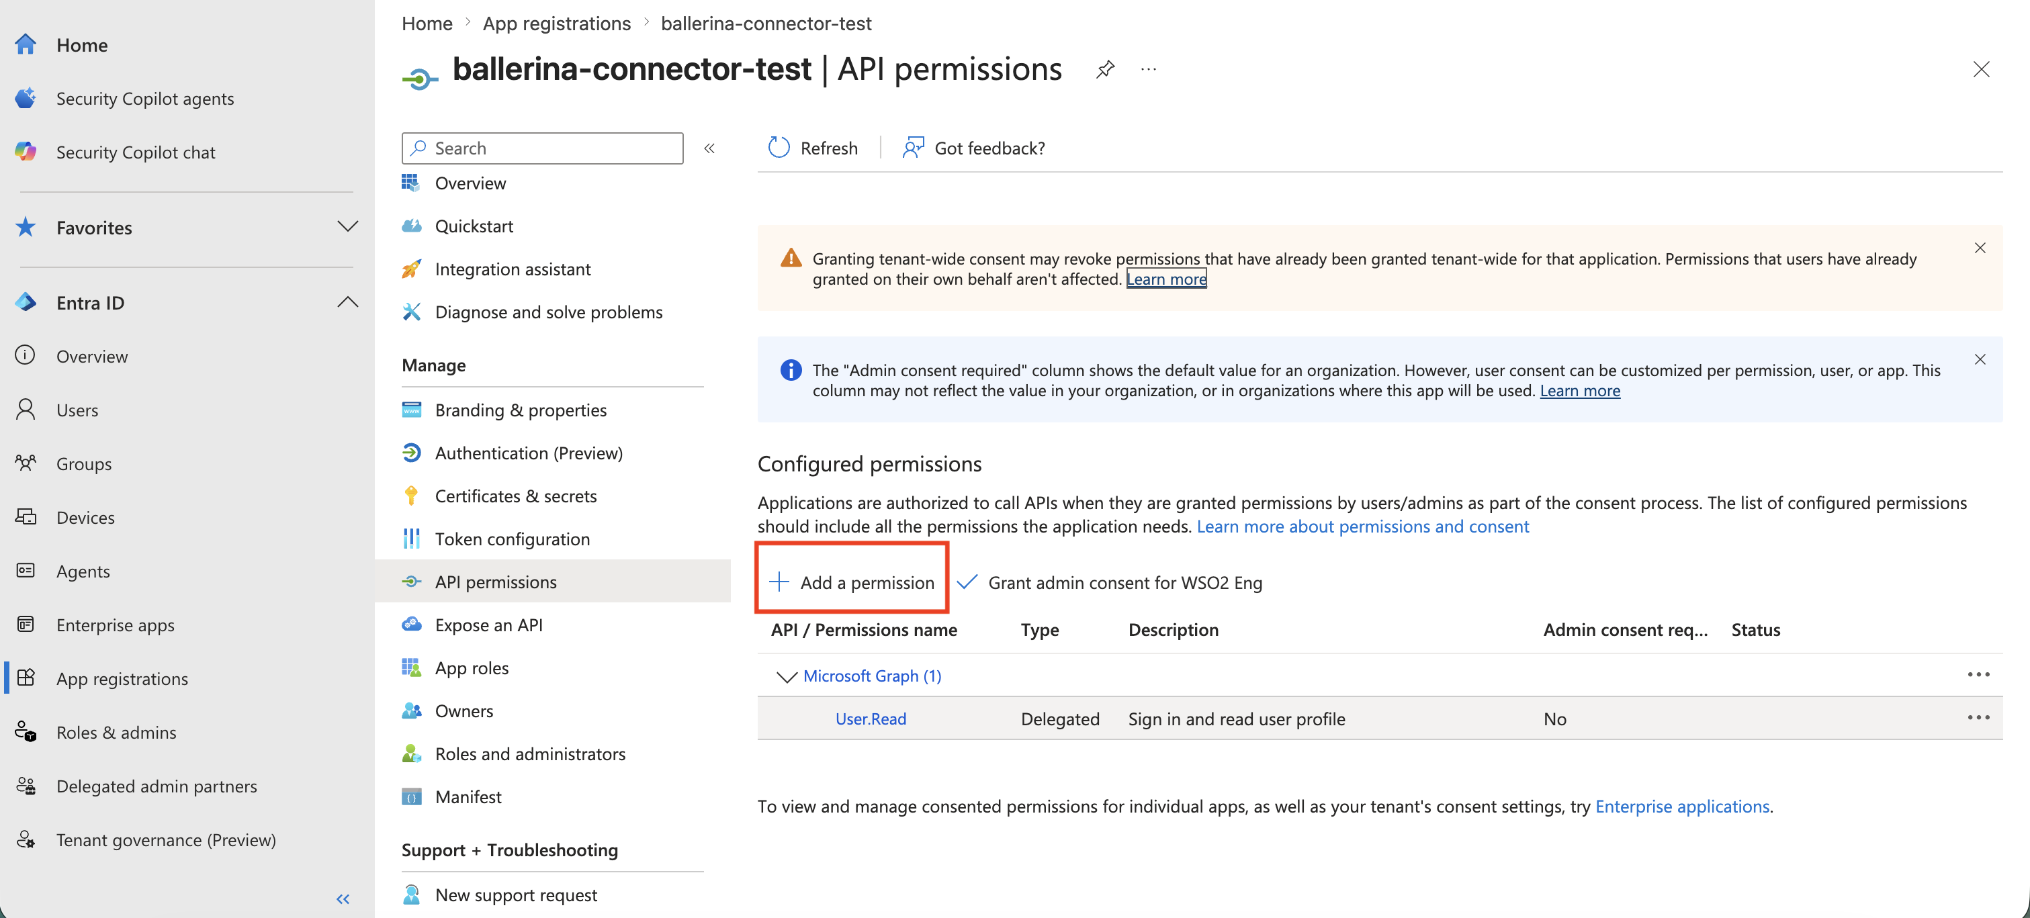Pin the API permissions page
Screen dimensions: 2030x918
pyautogui.click(x=1105, y=69)
